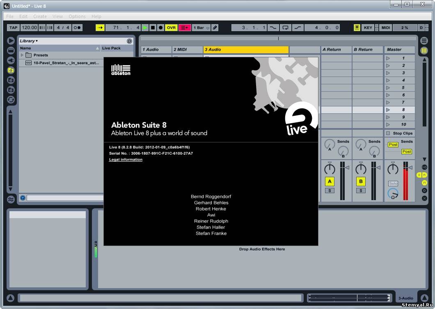Click the D disk overload indicator
This screenshot has height=309, width=435.
(421, 28)
